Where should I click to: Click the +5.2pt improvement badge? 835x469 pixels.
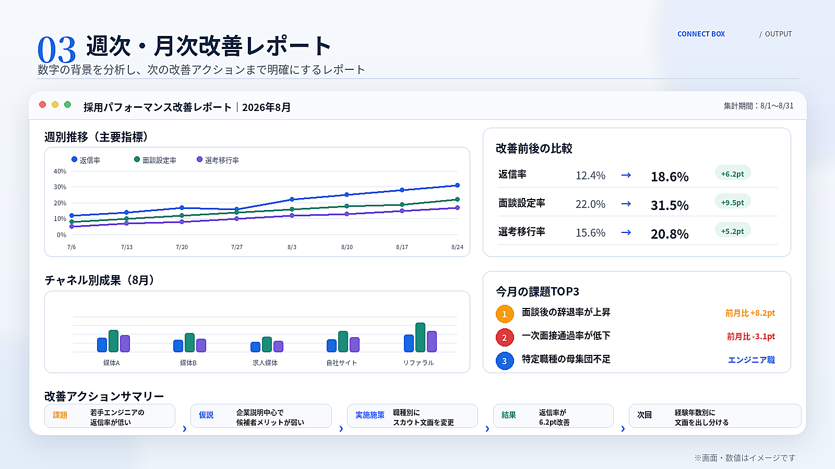tap(733, 231)
